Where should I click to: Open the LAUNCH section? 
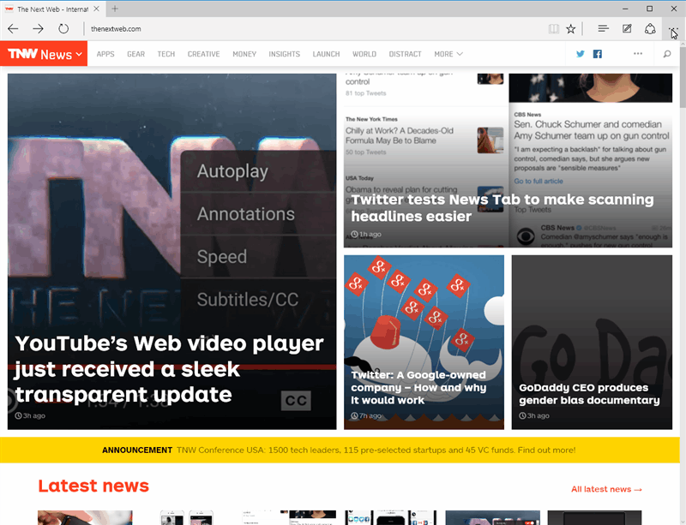coord(326,54)
